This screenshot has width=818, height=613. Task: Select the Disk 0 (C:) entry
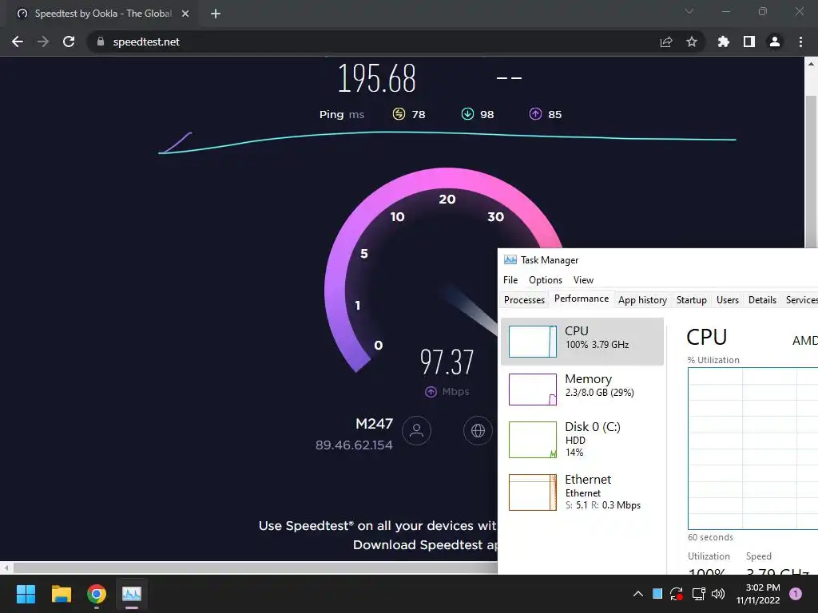[x=582, y=440]
